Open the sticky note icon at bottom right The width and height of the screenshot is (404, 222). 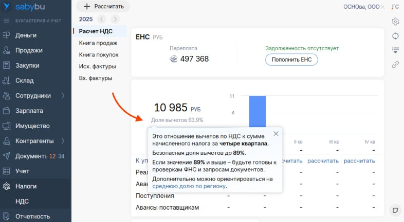(395, 210)
